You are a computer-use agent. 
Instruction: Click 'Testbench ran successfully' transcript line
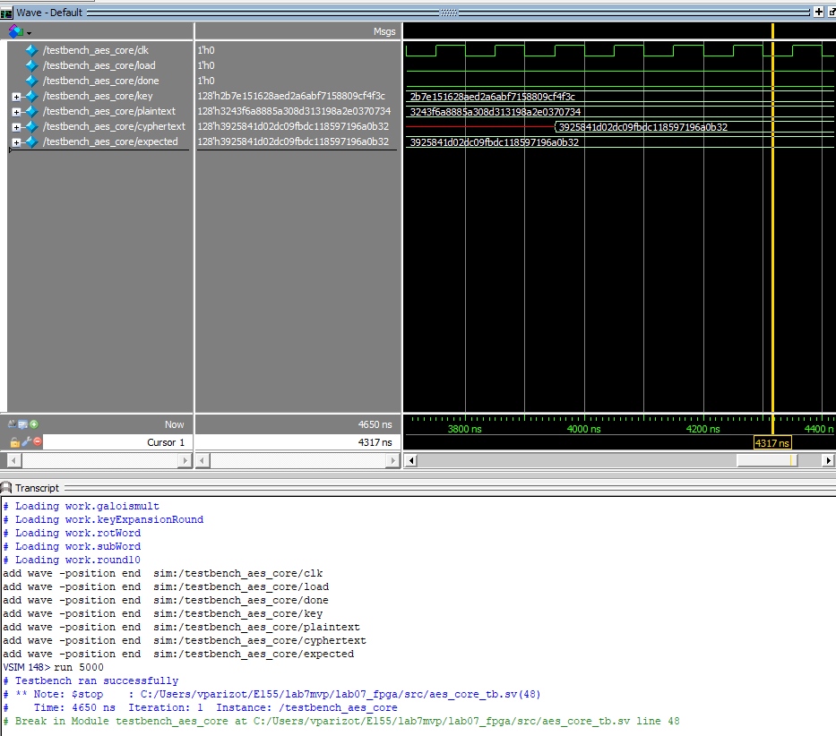tap(97, 680)
